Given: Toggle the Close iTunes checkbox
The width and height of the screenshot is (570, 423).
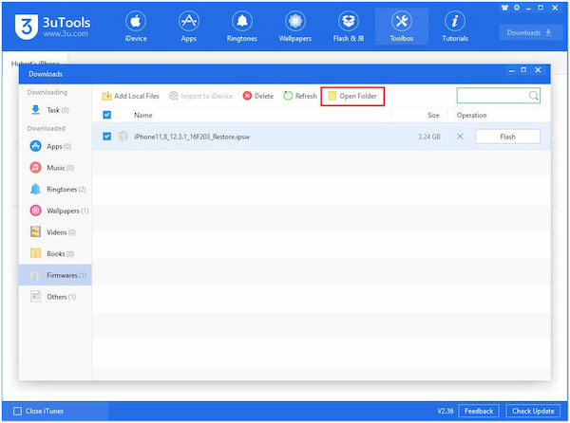Looking at the screenshot, I should 17,411.
